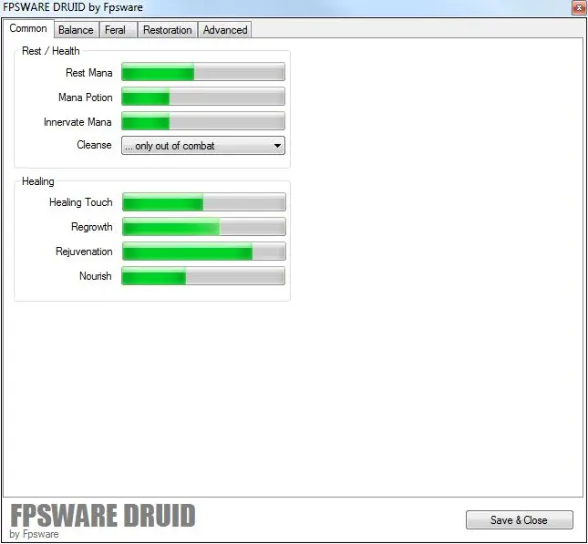Click the large FPSWARE DRUID logo
This screenshot has height=544, width=588.
pos(102,516)
